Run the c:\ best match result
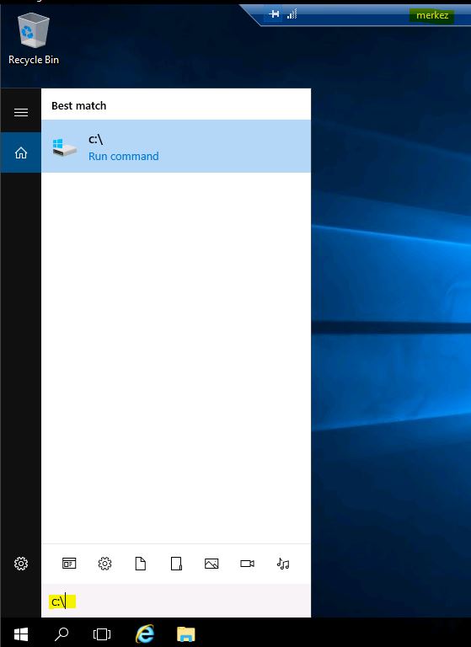This screenshot has height=647, width=471. point(176,147)
